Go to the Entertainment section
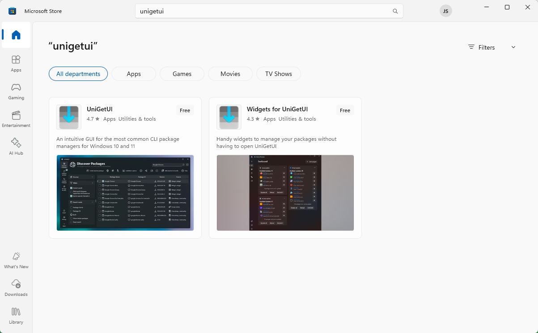 (x=16, y=118)
